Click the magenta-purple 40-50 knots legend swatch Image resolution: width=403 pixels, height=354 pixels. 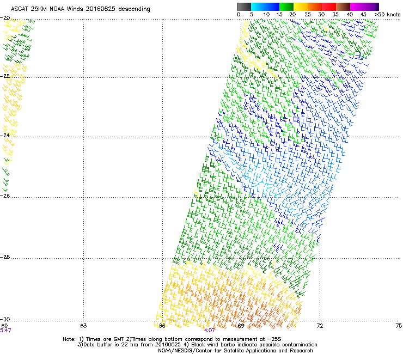[x=364, y=7]
